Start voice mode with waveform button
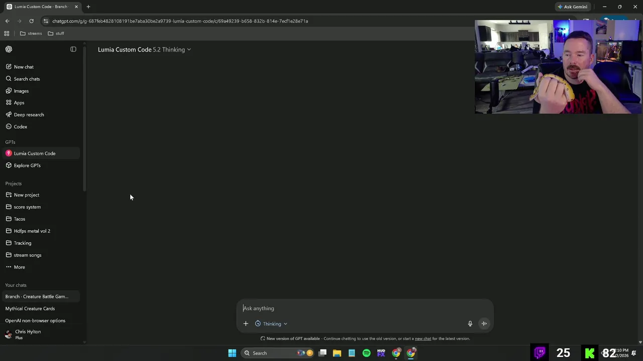643x361 pixels. point(484,324)
